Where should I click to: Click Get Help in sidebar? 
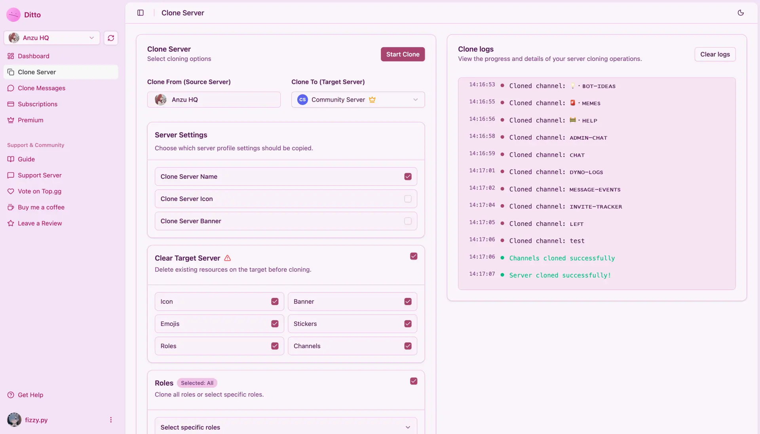[x=61, y=395]
